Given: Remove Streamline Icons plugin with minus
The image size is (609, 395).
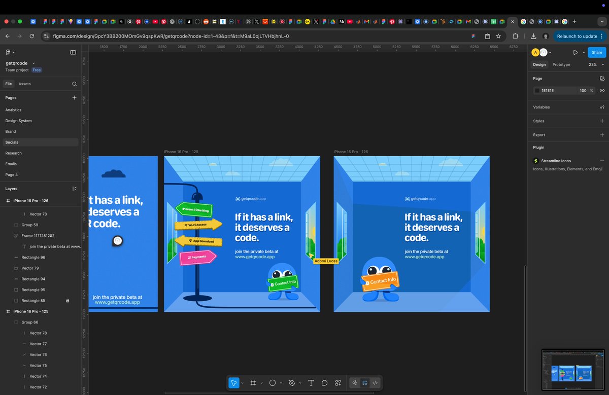Looking at the screenshot, I should [602, 161].
